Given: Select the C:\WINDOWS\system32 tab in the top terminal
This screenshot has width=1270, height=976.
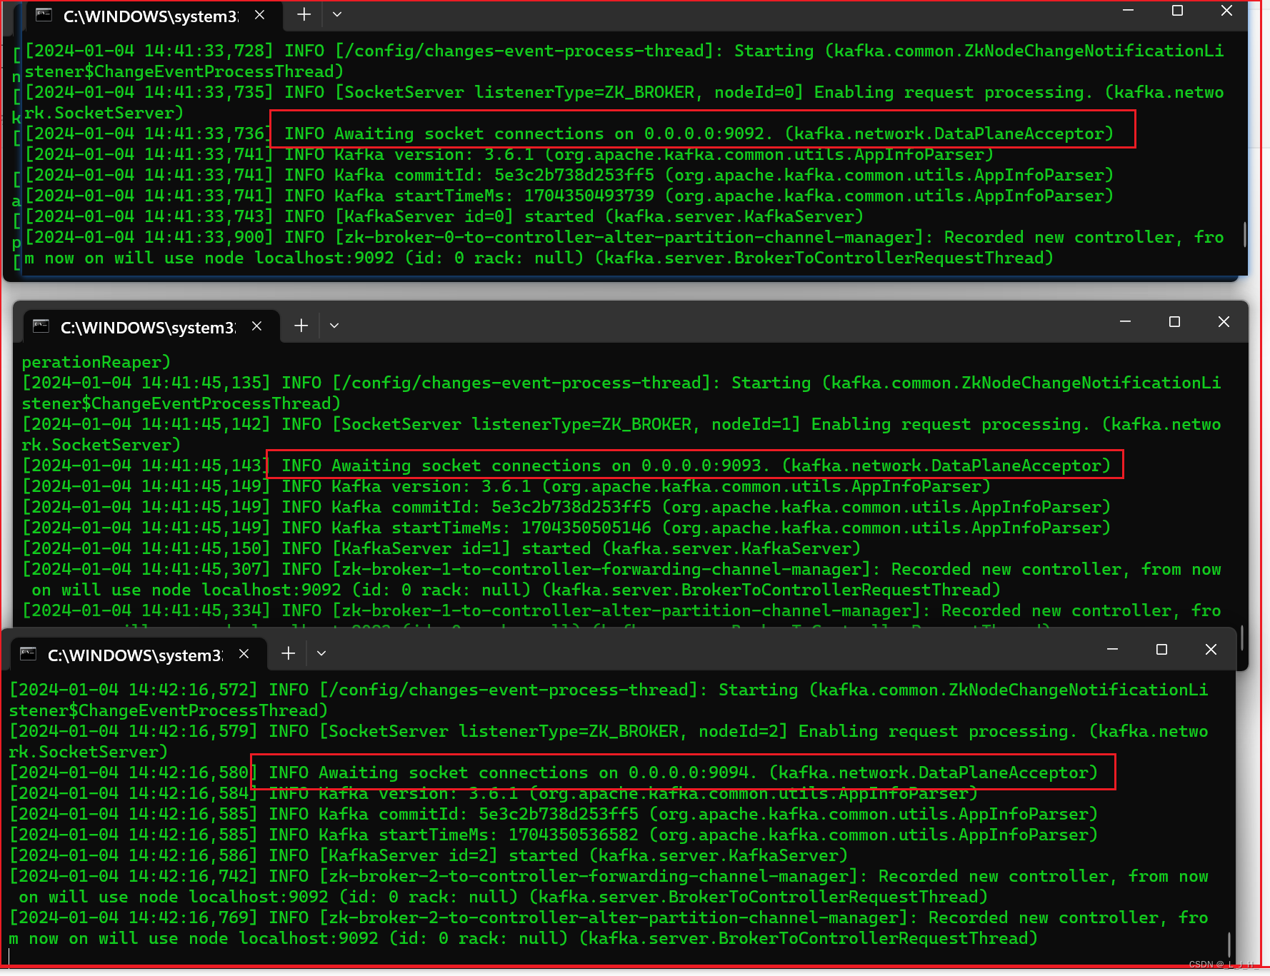Looking at the screenshot, I should (154, 16).
